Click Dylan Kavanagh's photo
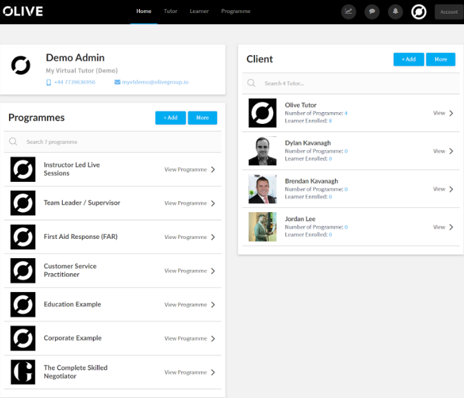This screenshot has height=398, width=464. pyautogui.click(x=263, y=151)
